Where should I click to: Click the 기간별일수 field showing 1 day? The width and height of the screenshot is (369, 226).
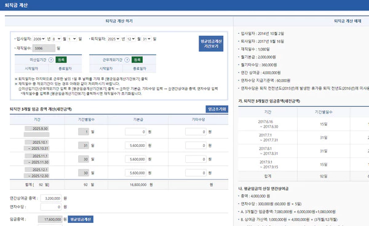pyautogui.click(x=84, y=132)
